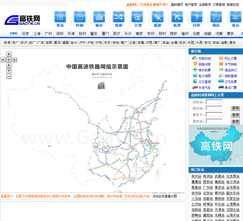Focus the 查车次 input field
Screen dimensions: 243x221
(214, 114)
